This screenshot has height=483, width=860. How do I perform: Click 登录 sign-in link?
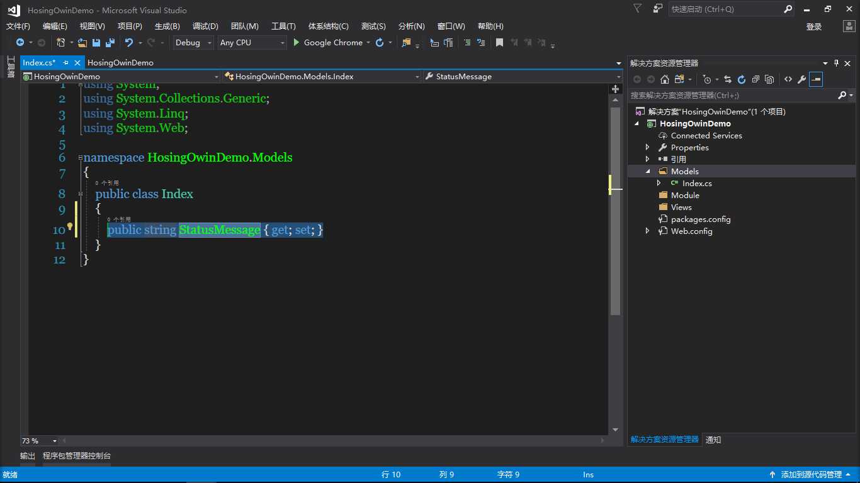click(814, 26)
